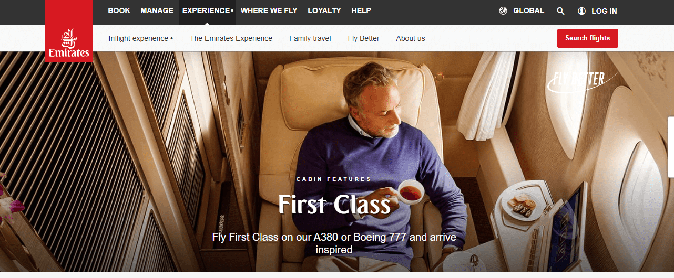This screenshot has height=278, width=674.
Task: Click the globe icon beside GLOBAL
Action: (x=503, y=10)
